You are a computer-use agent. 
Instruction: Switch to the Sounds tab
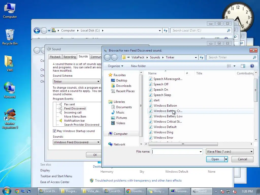coord(83,56)
